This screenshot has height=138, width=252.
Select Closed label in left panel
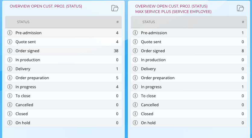tap(21, 114)
